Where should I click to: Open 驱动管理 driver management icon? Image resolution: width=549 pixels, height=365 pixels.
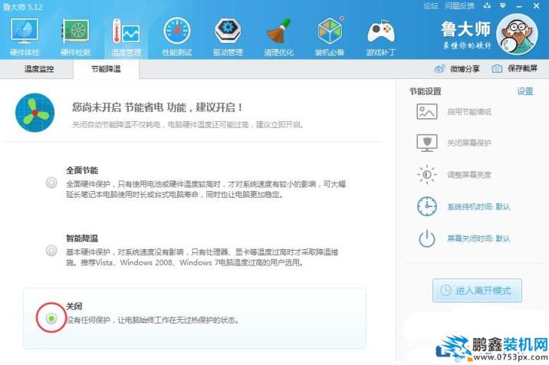coord(227,35)
